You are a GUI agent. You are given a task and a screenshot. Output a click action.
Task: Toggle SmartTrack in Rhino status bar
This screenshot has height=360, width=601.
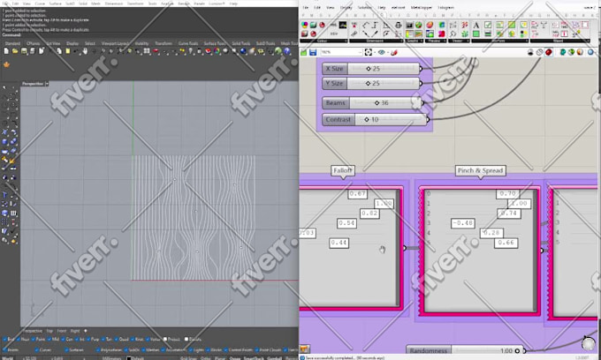[254, 358]
